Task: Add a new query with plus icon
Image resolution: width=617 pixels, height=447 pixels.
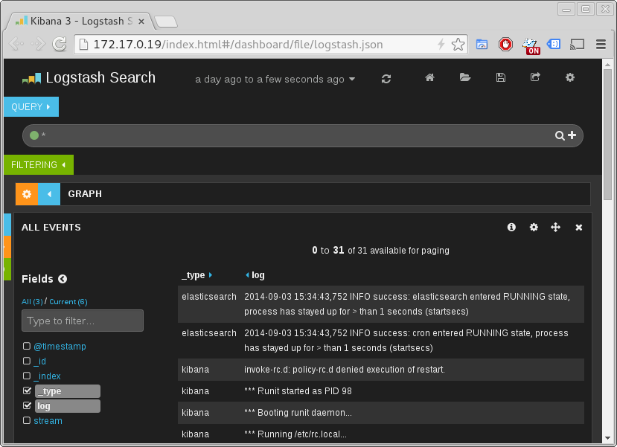Action: [x=572, y=135]
